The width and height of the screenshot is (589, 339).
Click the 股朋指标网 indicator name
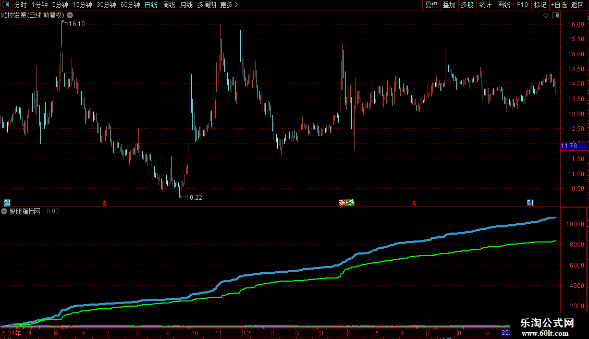(x=25, y=211)
